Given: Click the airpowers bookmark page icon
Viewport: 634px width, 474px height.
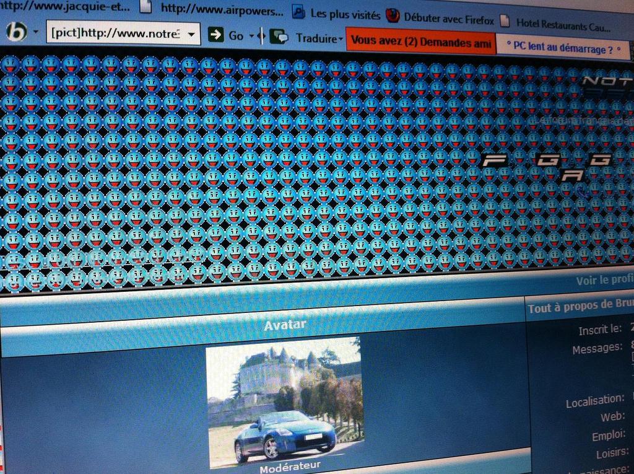Looking at the screenshot, I should [x=145, y=7].
